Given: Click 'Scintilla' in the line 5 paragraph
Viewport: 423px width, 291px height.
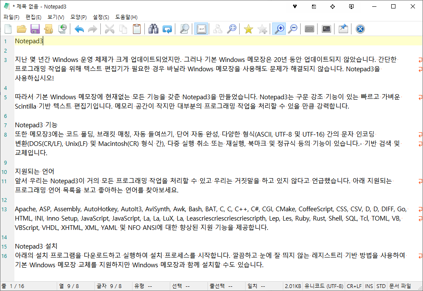Looking at the screenshot, I should click(26, 106).
